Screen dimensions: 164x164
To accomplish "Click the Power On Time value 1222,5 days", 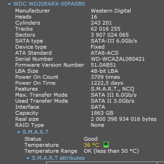I will [107, 83].
